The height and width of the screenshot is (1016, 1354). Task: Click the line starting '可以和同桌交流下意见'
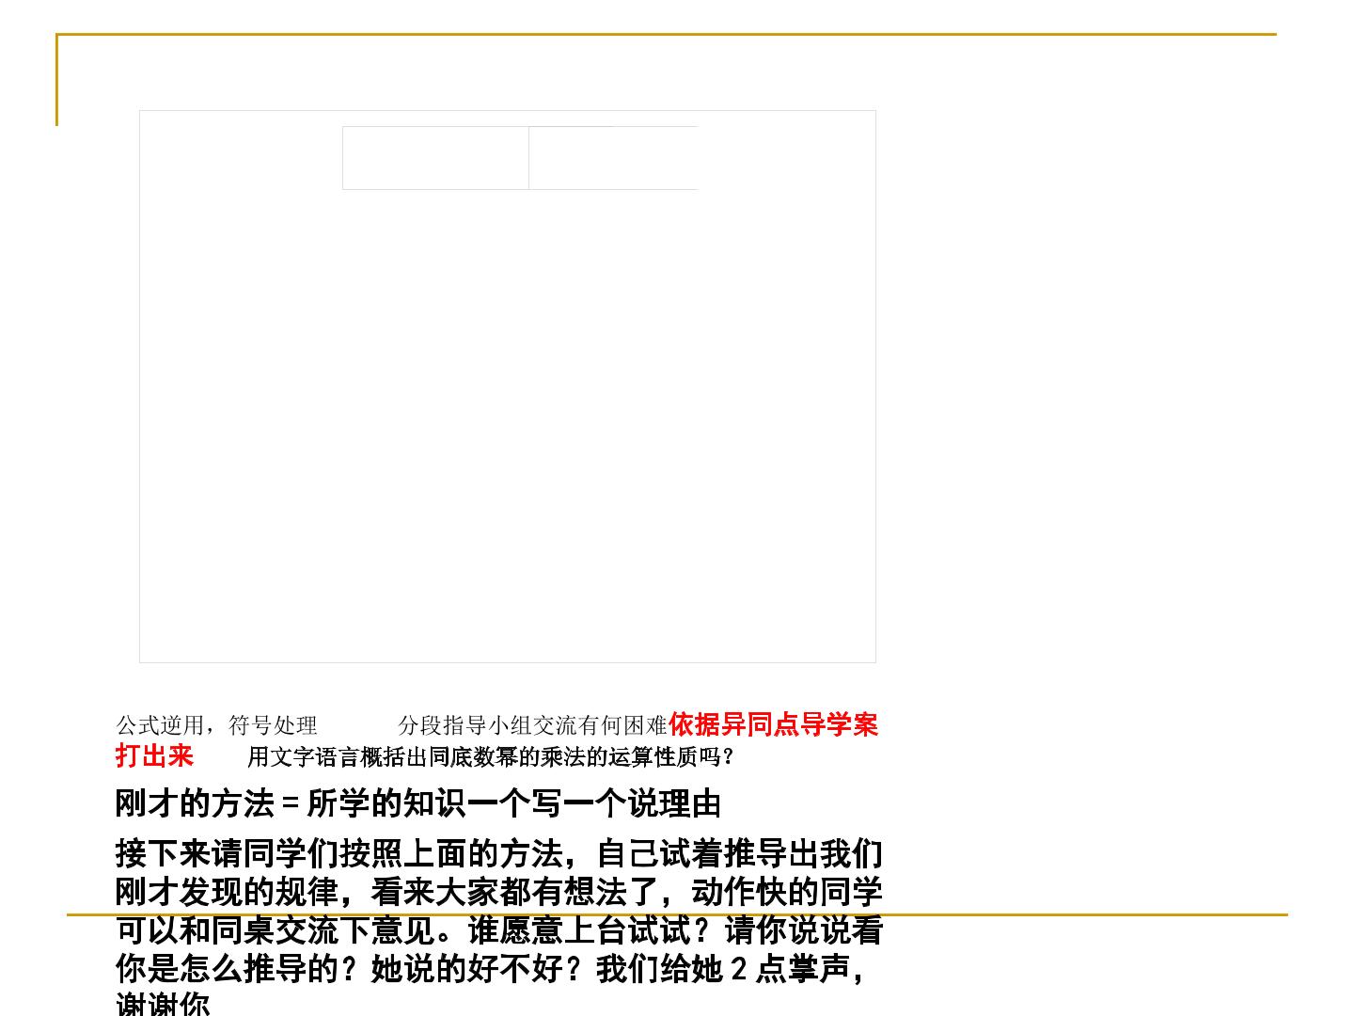tap(499, 929)
